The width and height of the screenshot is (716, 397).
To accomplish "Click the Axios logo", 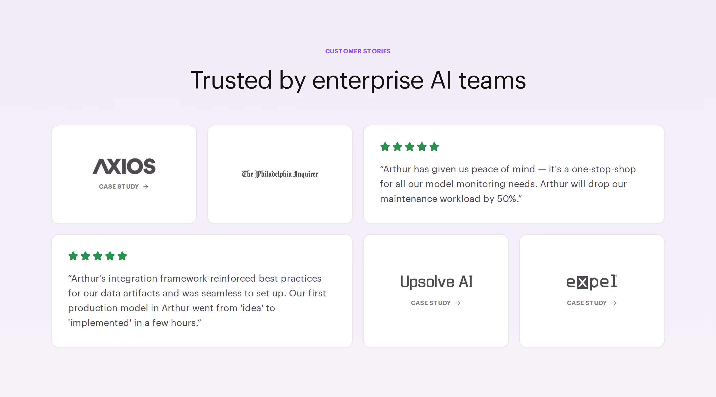I will pos(124,166).
